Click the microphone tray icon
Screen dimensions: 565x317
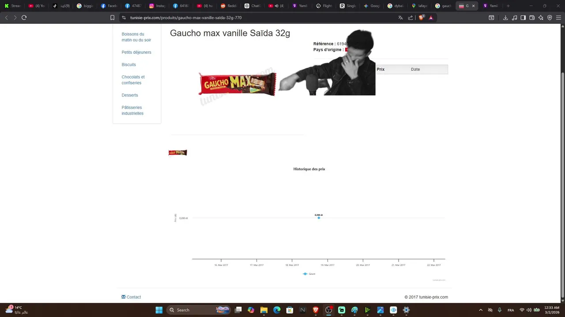500,310
